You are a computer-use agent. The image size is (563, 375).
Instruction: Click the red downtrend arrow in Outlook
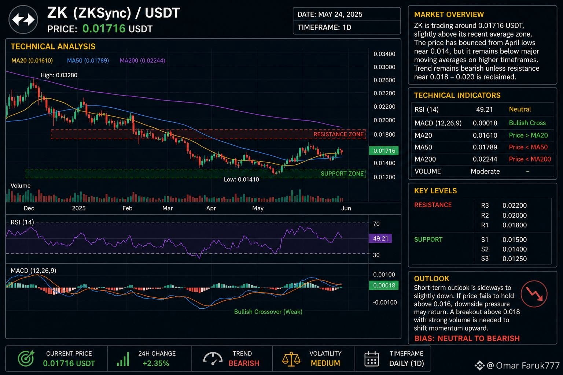tap(534, 294)
